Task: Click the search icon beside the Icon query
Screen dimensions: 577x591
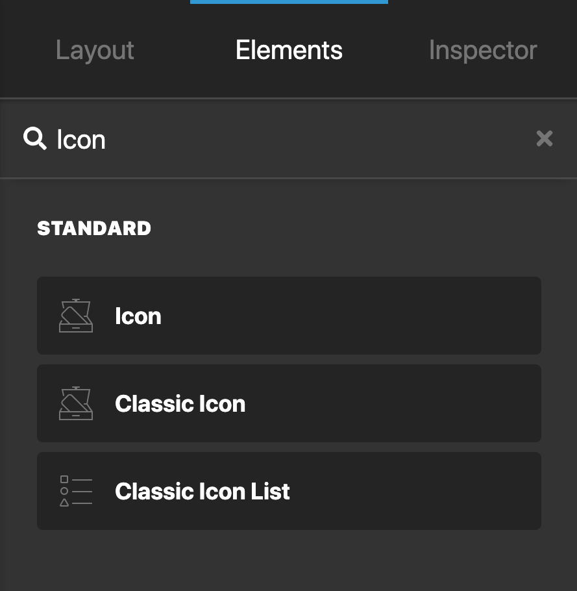Action: [35, 138]
